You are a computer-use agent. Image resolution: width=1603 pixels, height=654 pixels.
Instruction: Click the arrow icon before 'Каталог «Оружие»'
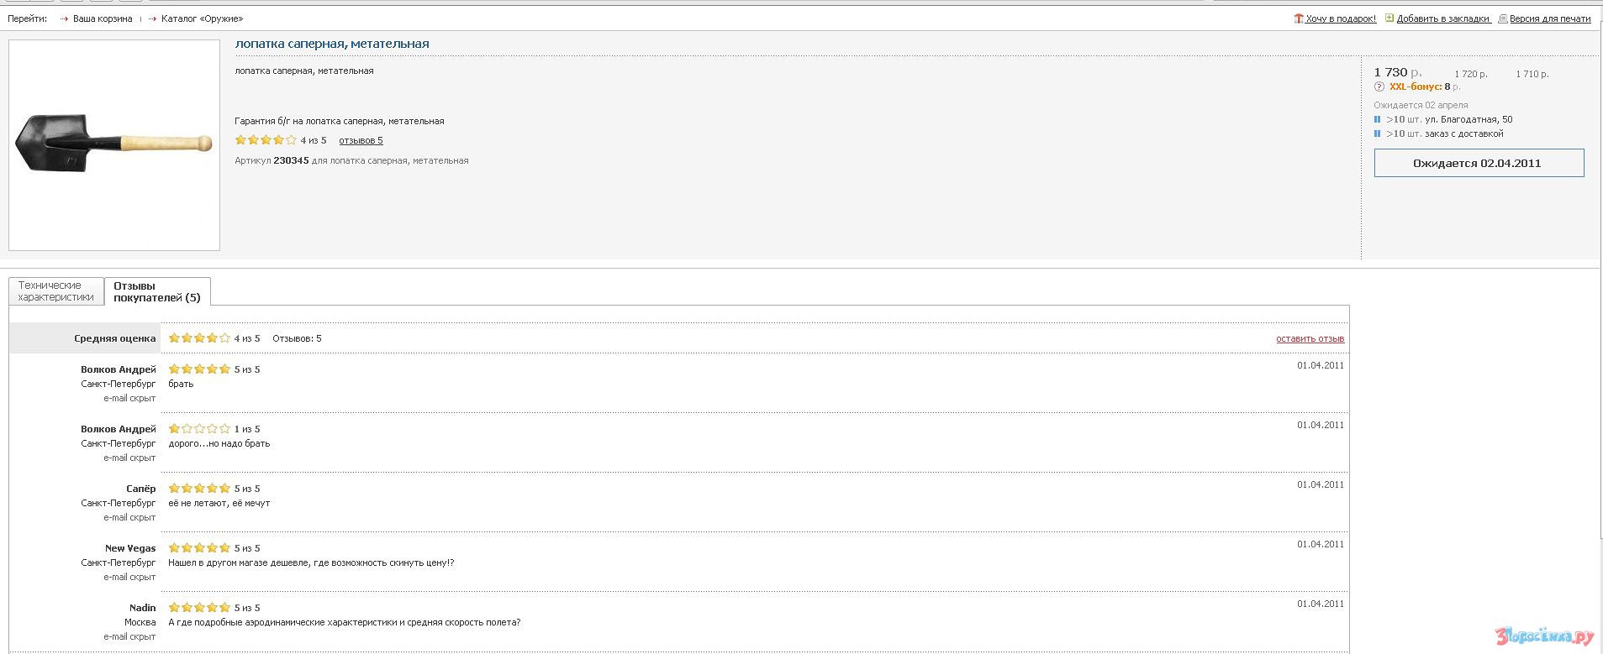pos(153,18)
